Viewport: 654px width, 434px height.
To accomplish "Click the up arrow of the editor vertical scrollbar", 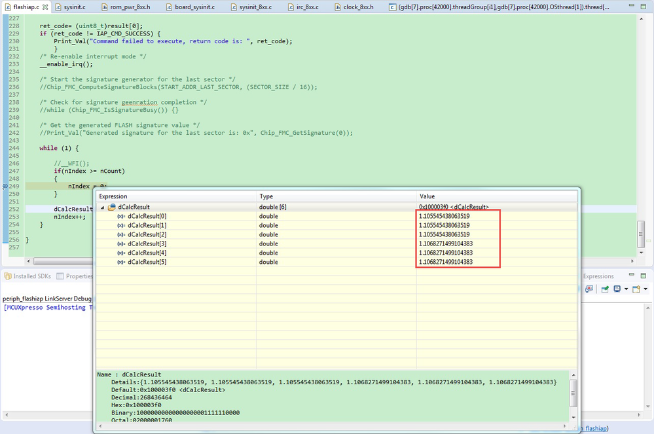I will tap(641, 19).
